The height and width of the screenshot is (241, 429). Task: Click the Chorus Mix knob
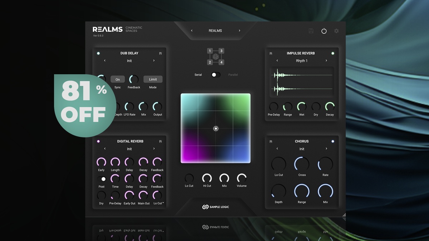click(x=325, y=191)
